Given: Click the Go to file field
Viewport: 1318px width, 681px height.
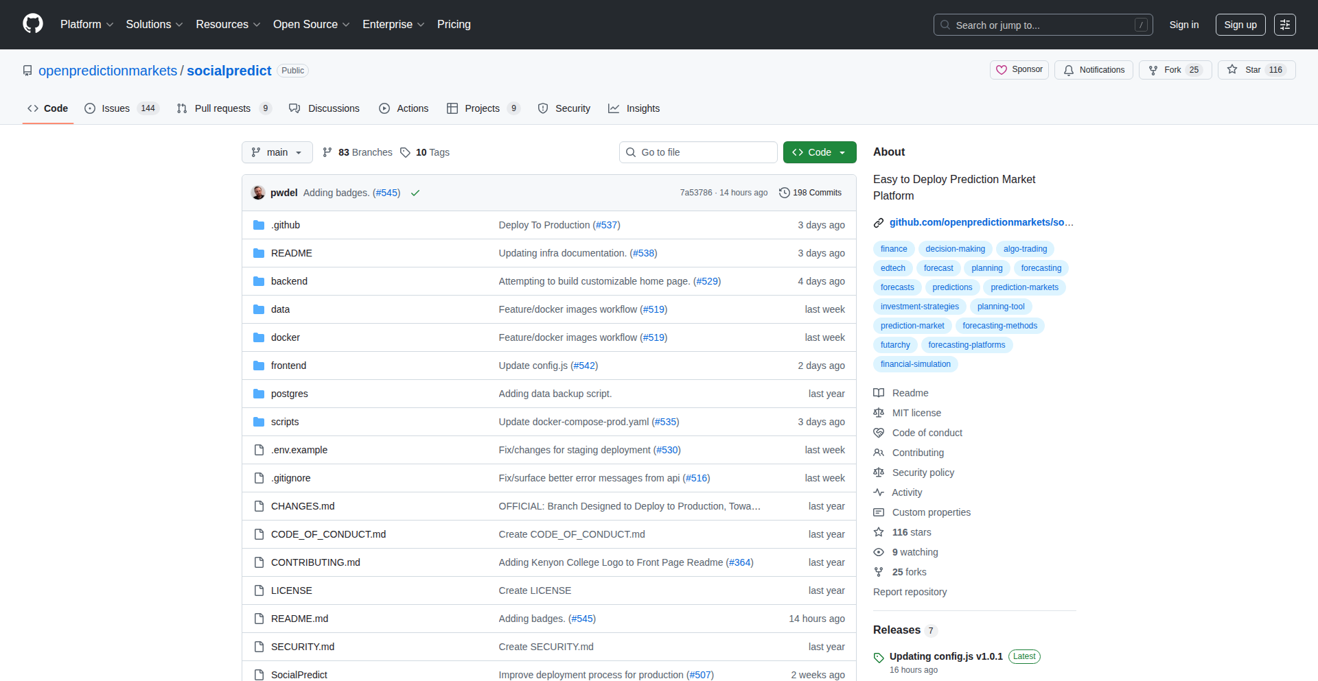Looking at the screenshot, I should coord(698,152).
